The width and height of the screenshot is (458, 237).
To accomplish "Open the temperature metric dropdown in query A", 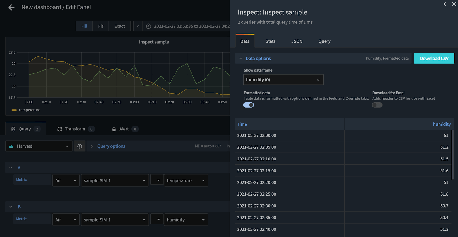I will coord(186,181).
